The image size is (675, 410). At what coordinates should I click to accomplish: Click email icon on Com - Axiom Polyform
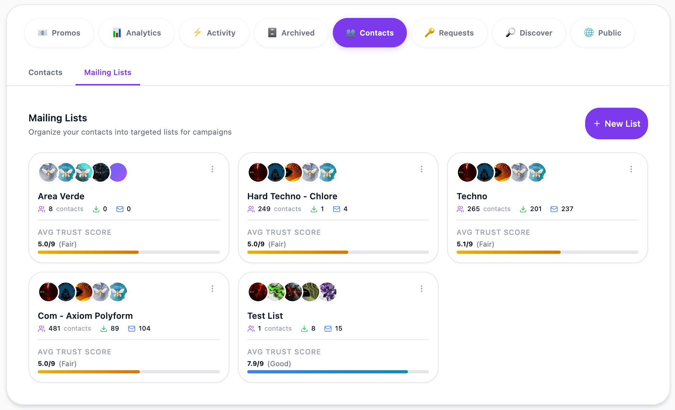132,329
